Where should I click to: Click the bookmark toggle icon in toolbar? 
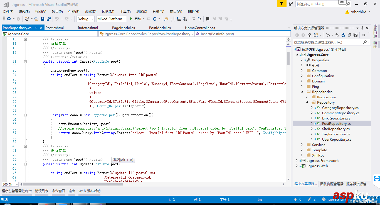coord(208,19)
